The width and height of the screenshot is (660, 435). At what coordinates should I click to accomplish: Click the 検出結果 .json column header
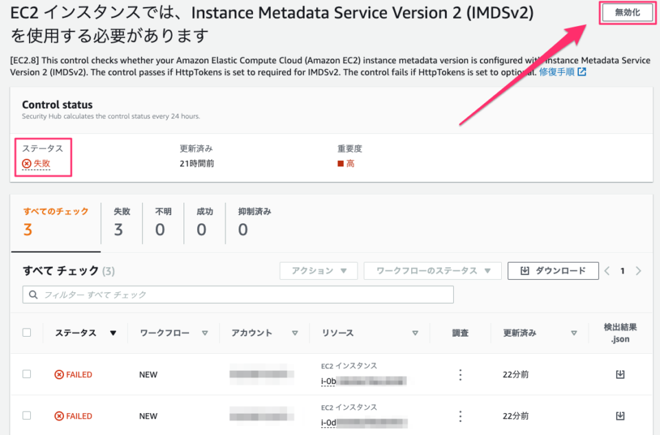point(620,333)
